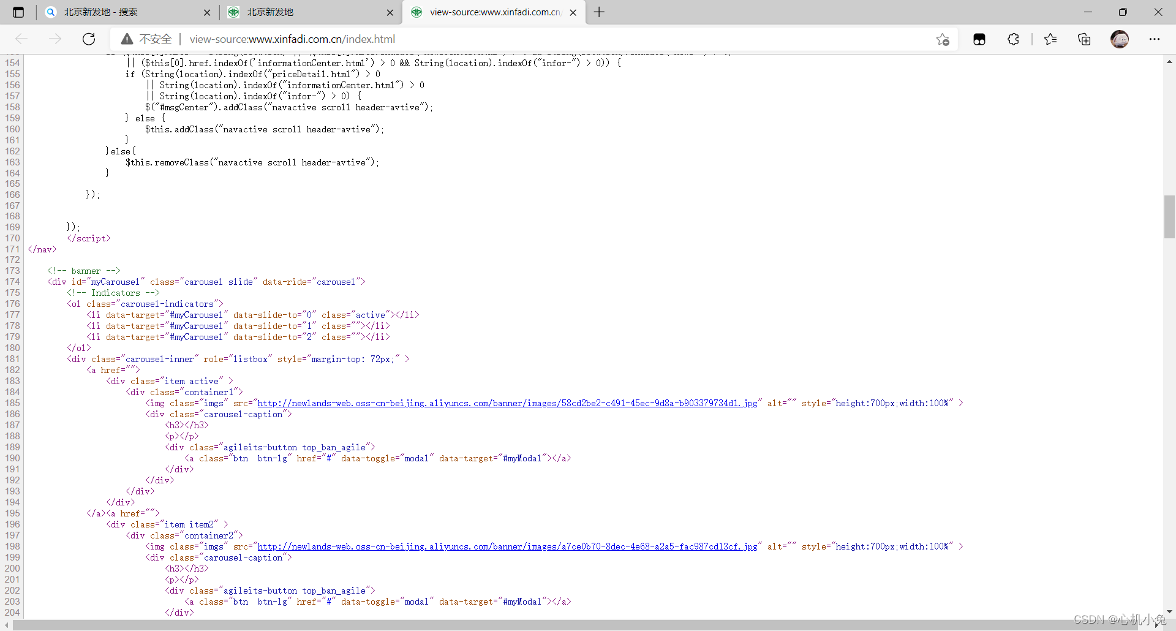The height and width of the screenshot is (631, 1176).
Task: Open first banner image link 58cd2be2
Action: pyautogui.click(x=507, y=403)
